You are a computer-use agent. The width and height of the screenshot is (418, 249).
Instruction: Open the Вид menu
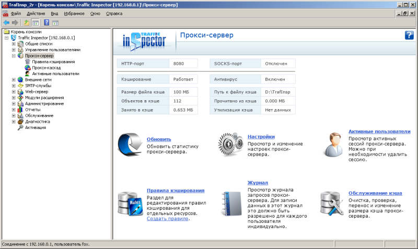point(54,14)
